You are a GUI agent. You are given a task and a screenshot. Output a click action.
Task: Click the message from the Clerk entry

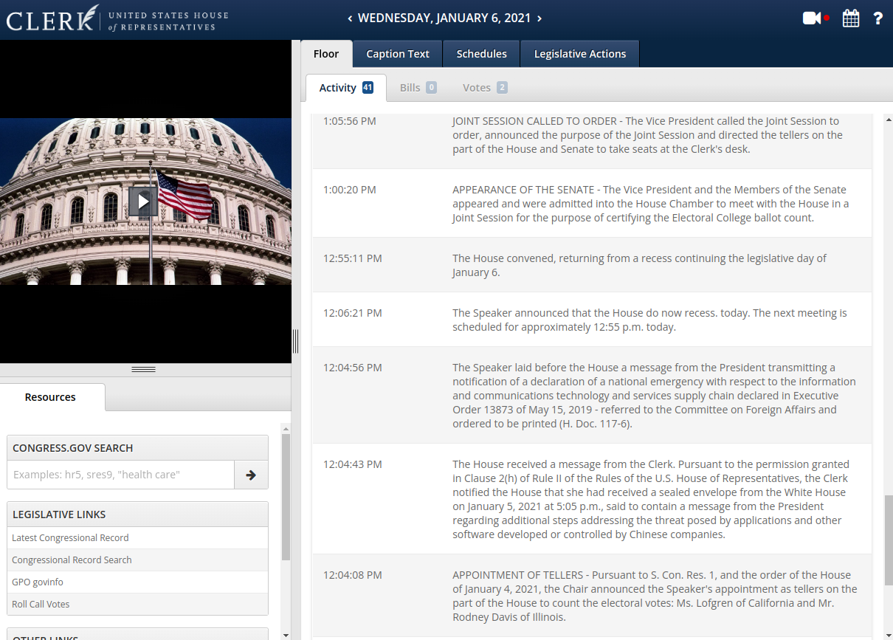pyautogui.click(x=651, y=499)
